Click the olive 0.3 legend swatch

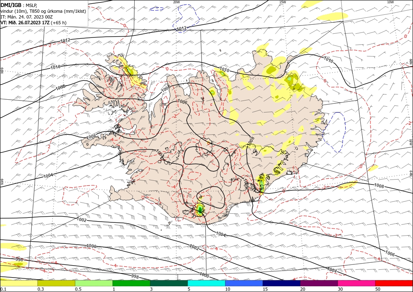[x=56, y=283]
